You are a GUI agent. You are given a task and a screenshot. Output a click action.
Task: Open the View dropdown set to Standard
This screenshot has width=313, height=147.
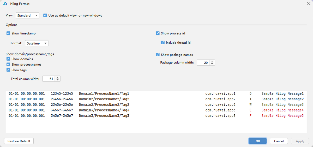coord(27,15)
